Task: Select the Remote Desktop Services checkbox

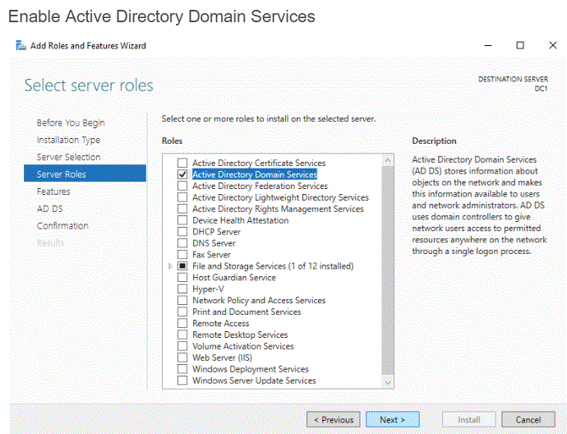Action: [x=182, y=335]
